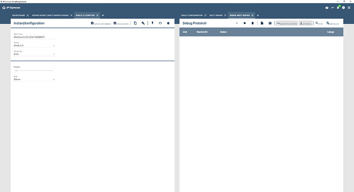Switch to the Objektbaum tab
Viewport: 354px width, 192px height.
(18, 15)
